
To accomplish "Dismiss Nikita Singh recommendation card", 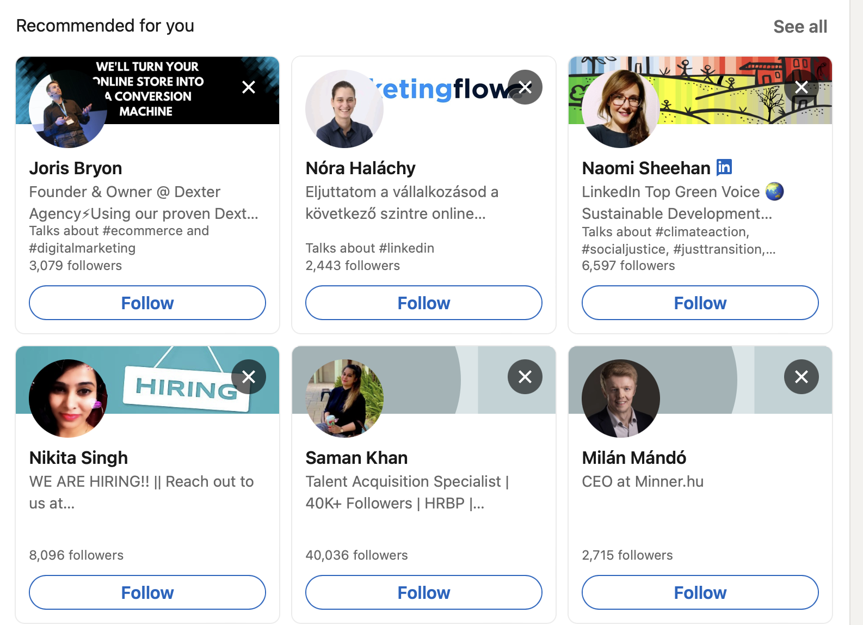I will (x=249, y=377).
